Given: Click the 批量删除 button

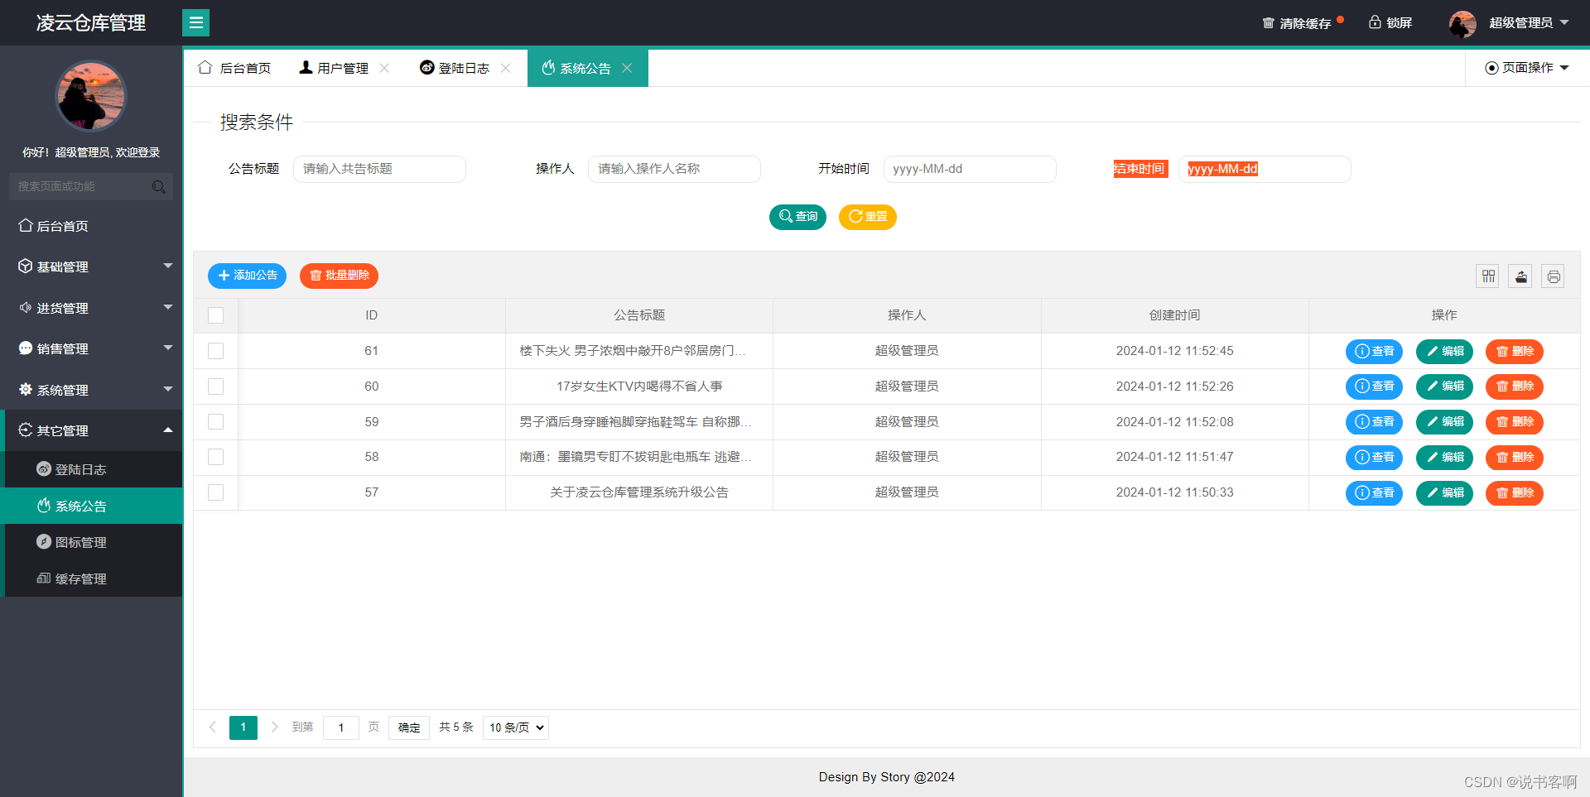Looking at the screenshot, I should tap(339, 276).
